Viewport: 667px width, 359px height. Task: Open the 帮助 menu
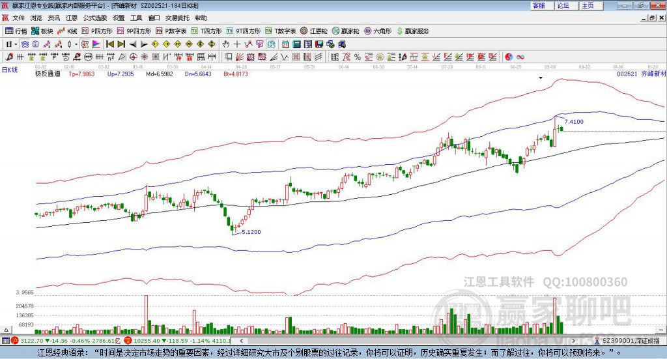coord(201,18)
